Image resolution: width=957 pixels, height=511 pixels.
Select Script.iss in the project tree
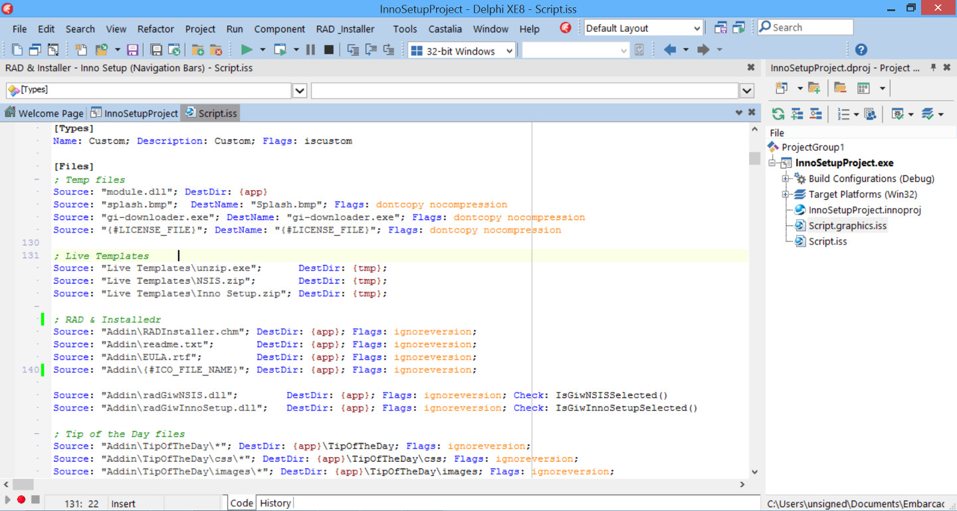[827, 242]
